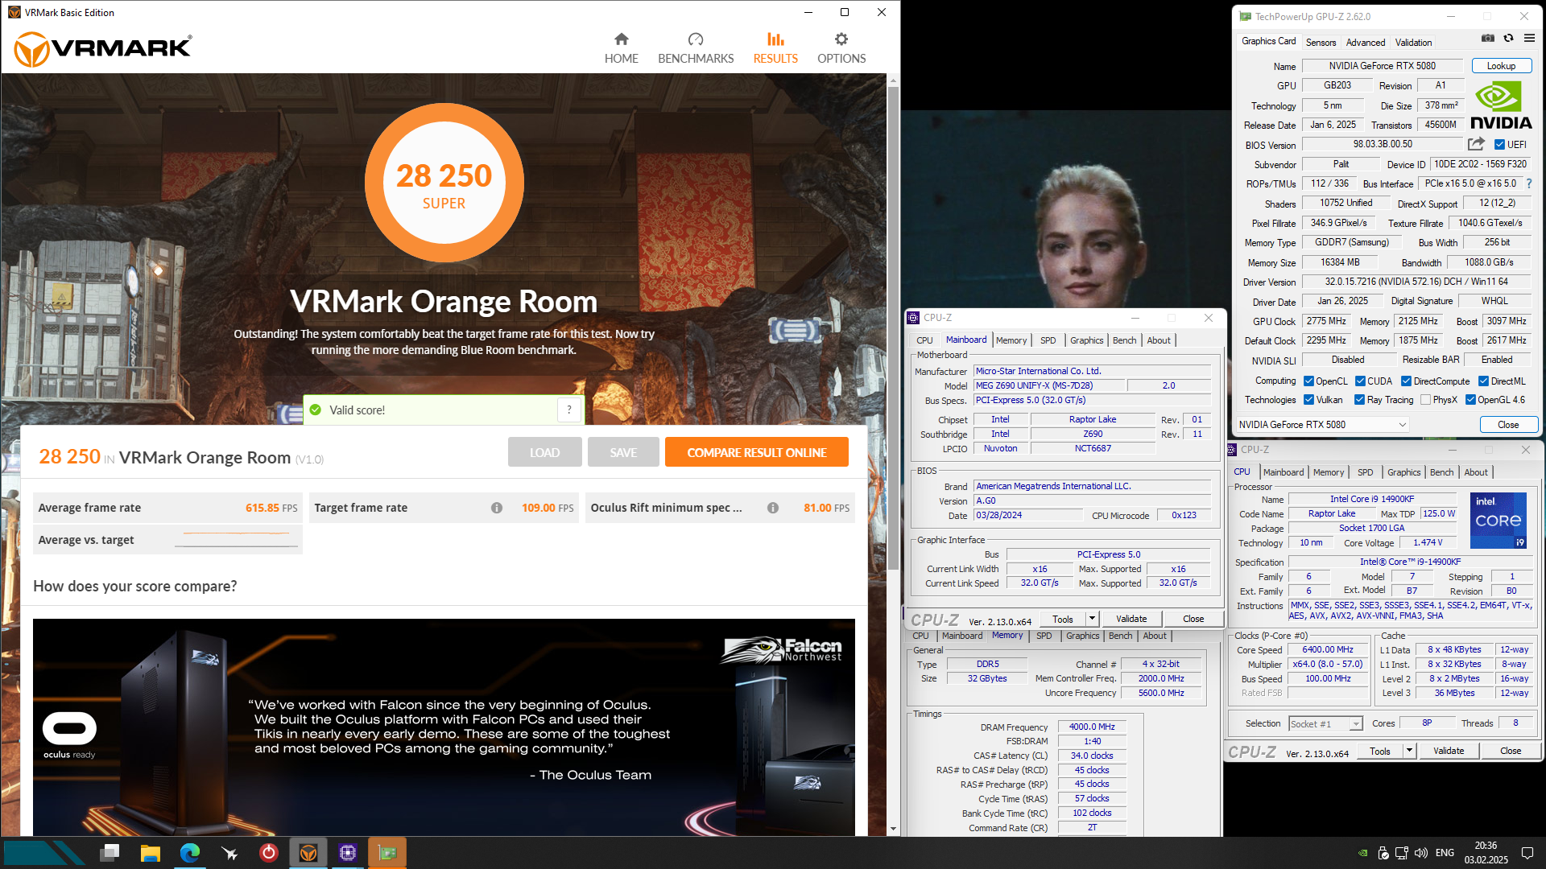Take a GPU-Z screenshot with the camera icon
This screenshot has width=1546, height=869.
click(1487, 39)
